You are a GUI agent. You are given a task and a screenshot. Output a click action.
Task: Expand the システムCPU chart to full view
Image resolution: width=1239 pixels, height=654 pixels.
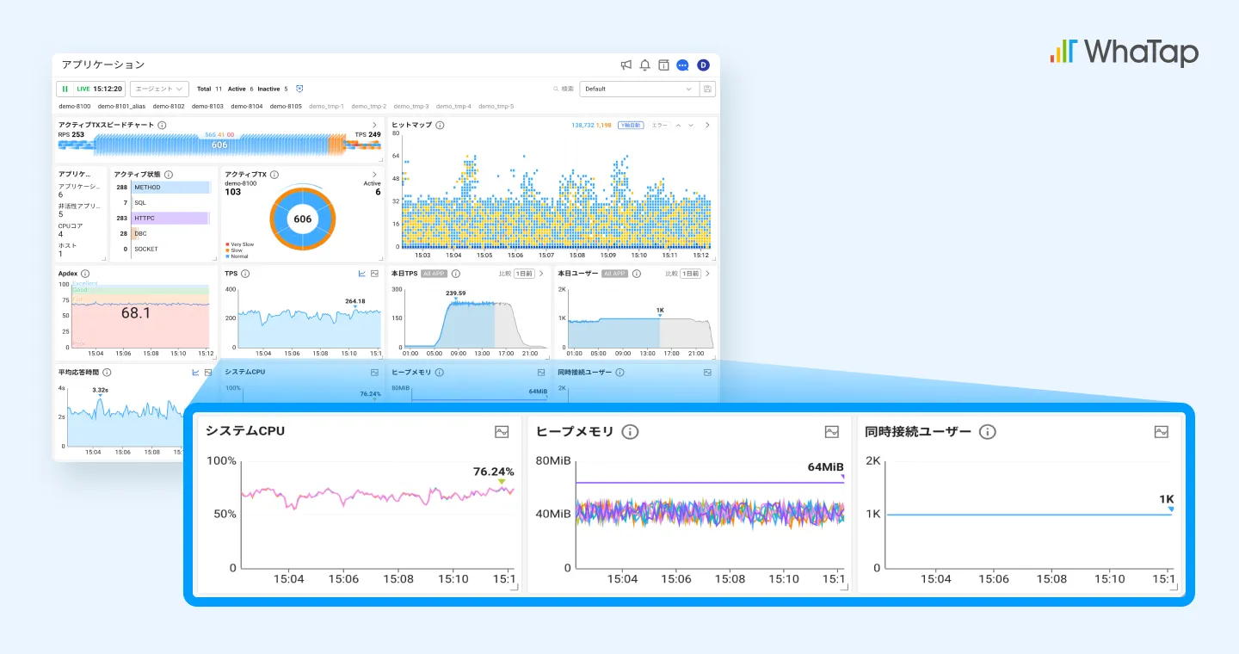[x=502, y=432]
